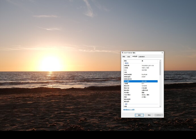Select the camera model row showing X100T
This screenshot has height=139, width=196.
pyautogui.click(x=141, y=77)
